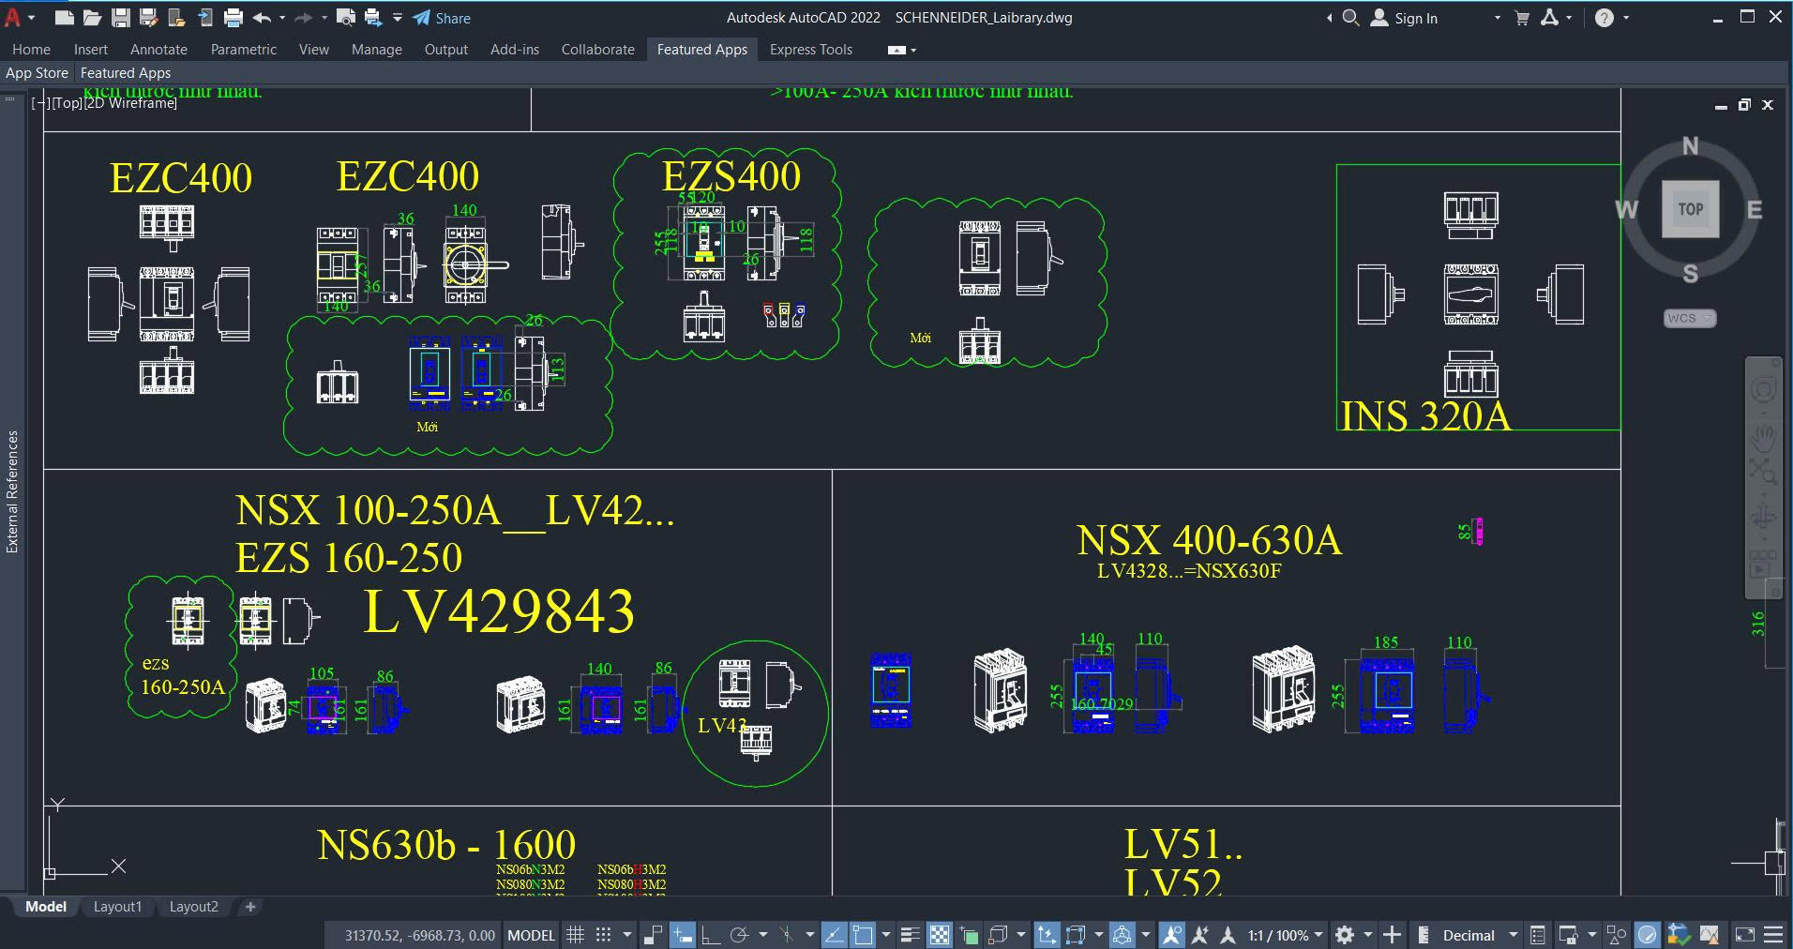Image resolution: width=1793 pixels, height=949 pixels.
Task: Add a new layout with the plus tab
Action: pyautogui.click(x=250, y=907)
